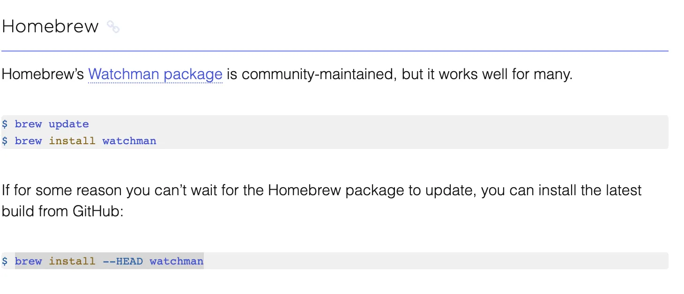The image size is (684, 294).
Task: Click highlighted "brew" in the bottom command
Action: click(x=28, y=261)
